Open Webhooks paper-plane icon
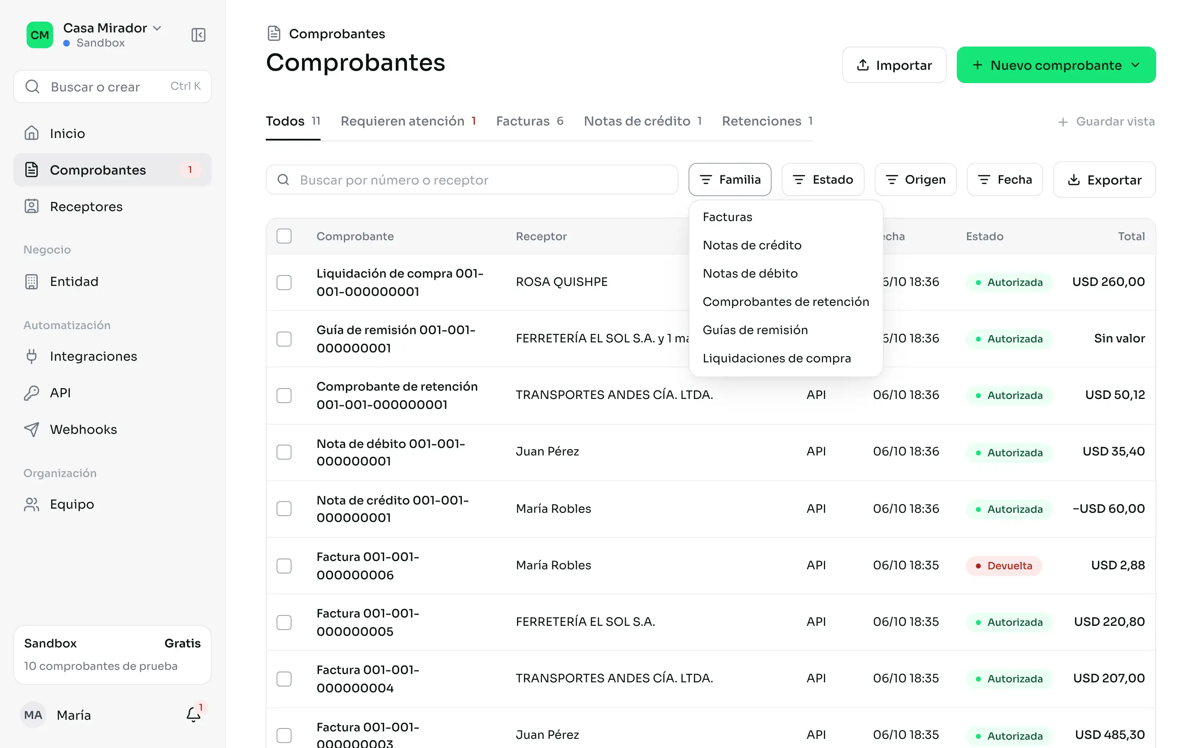 click(x=32, y=429)
